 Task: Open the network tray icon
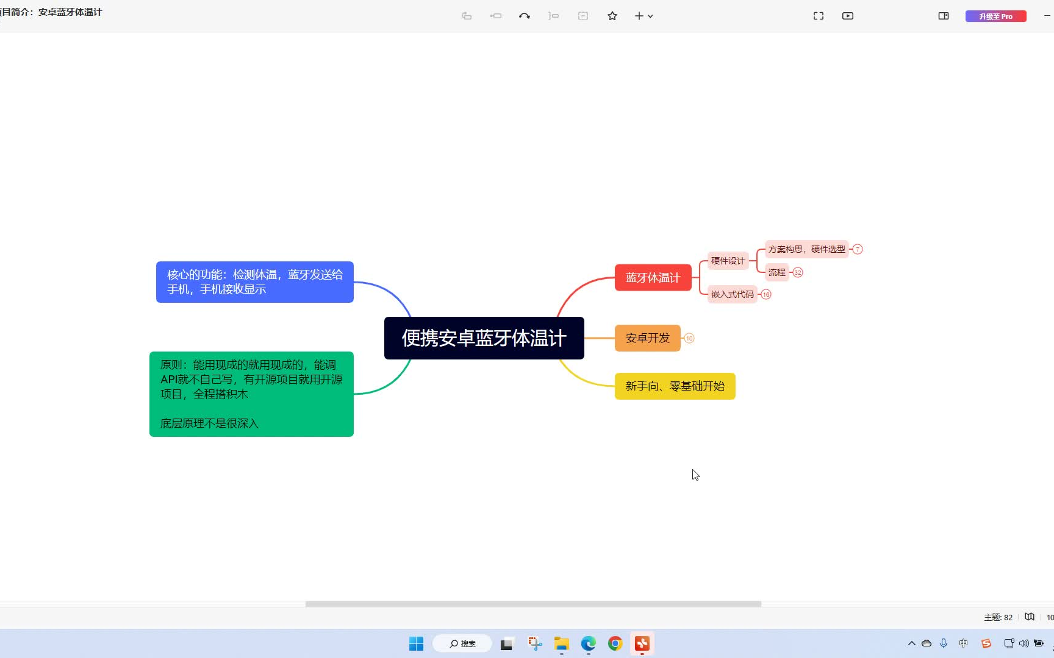(x=1009, y=643)
